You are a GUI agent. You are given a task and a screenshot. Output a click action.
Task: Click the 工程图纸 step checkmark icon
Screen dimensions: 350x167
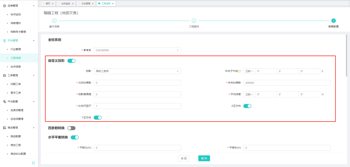[194, 21]
